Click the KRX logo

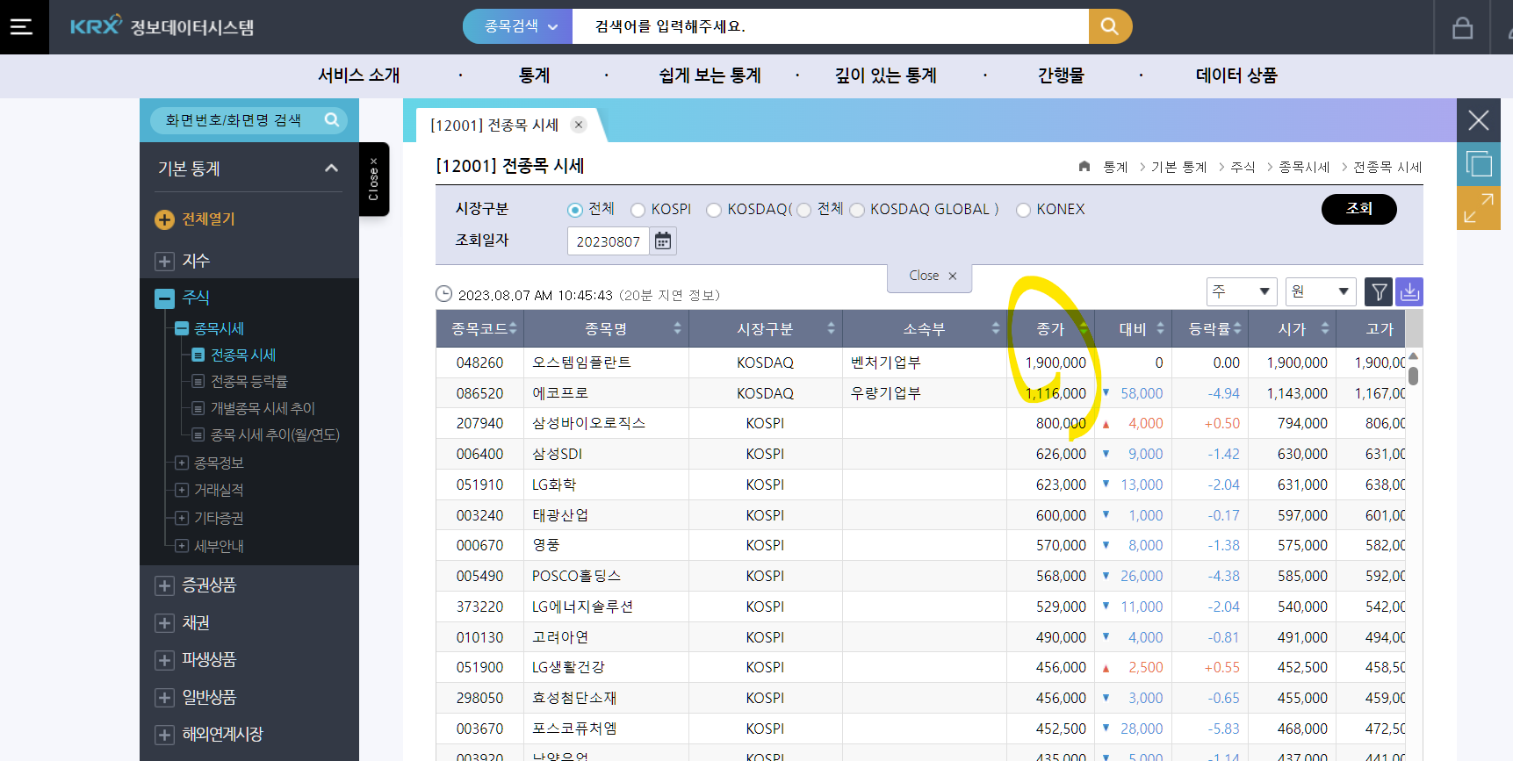96,25
